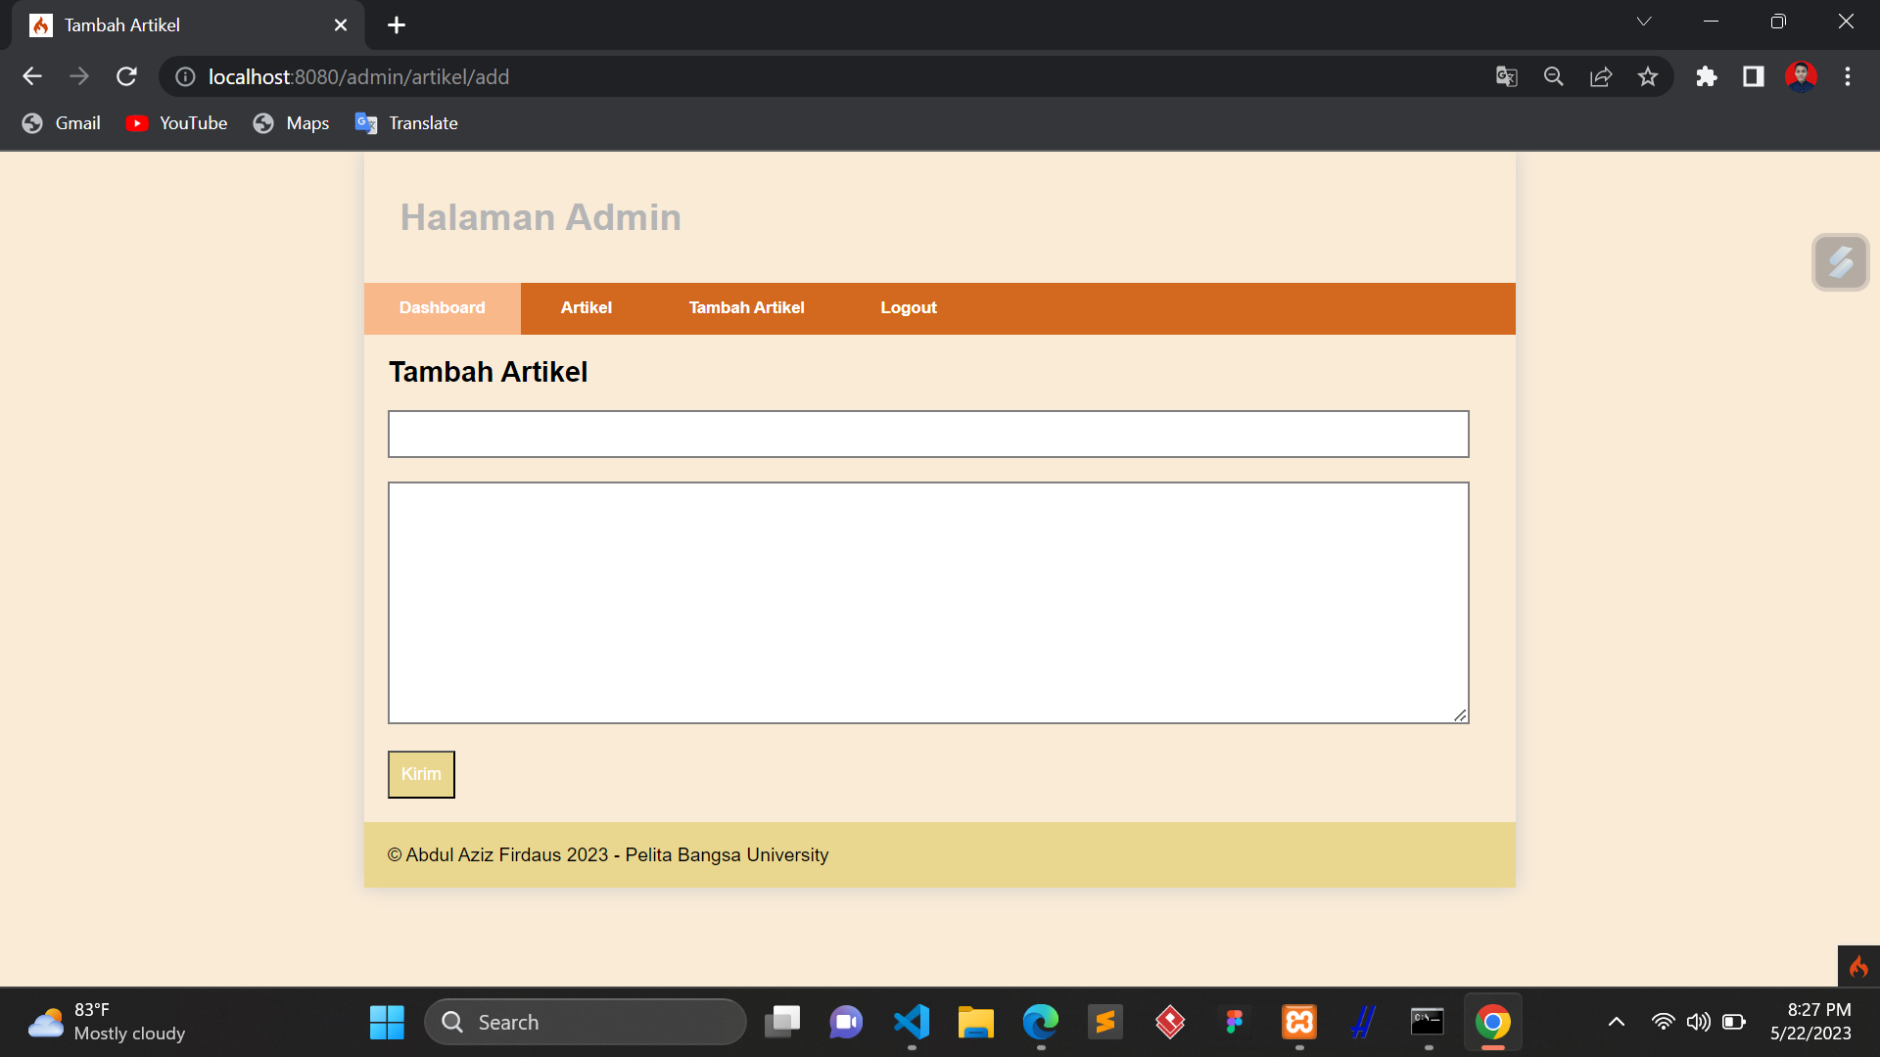Open the Chrome three-dot menu
Viewport: 1880px width, 1057px height.
[x=1849, y=76]
